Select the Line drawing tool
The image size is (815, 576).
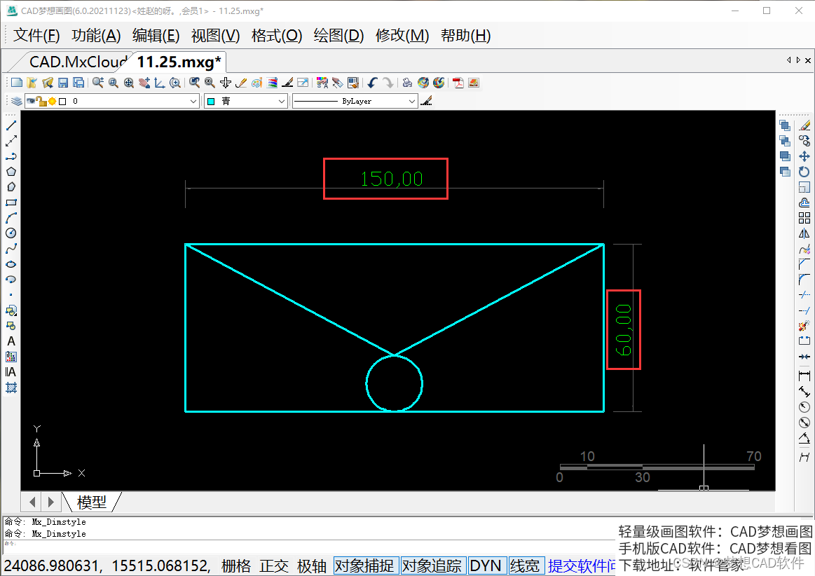pyautogui.click(x=11, y=125)
